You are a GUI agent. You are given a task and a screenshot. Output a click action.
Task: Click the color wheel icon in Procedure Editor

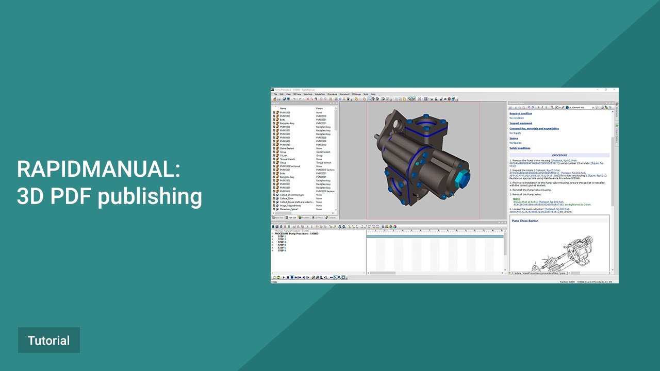click(394, 227)
